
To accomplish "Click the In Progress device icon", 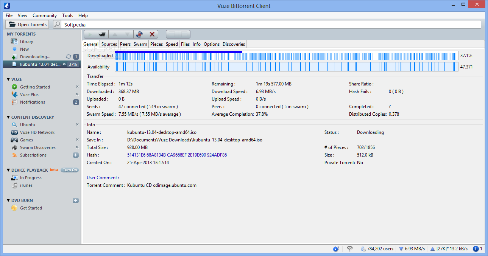I will click(14, 178).
